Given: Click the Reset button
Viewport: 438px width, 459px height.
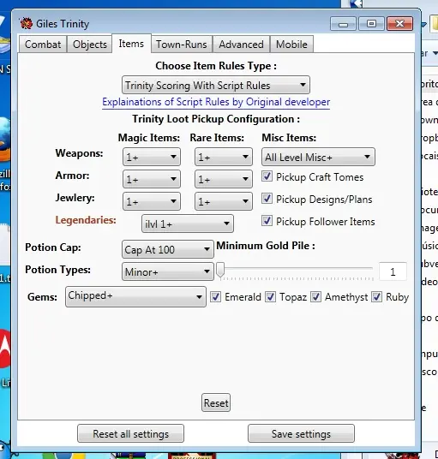Looking at the screenshot, I should click(216, 402).
